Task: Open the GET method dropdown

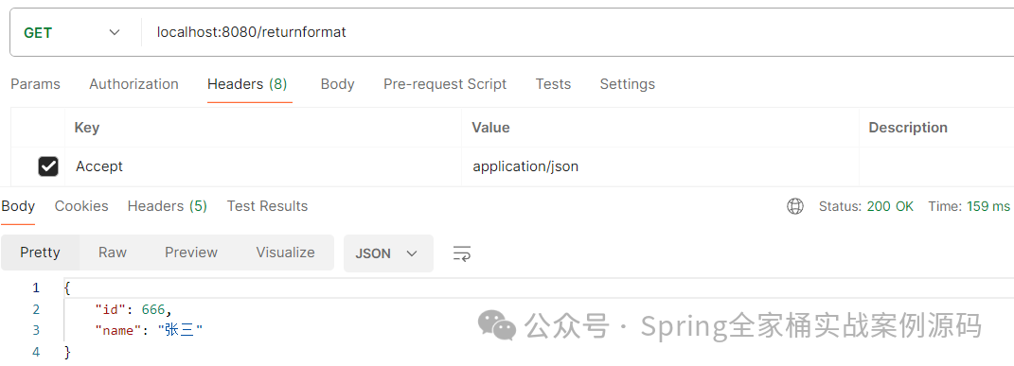Action: pos(72,33)
